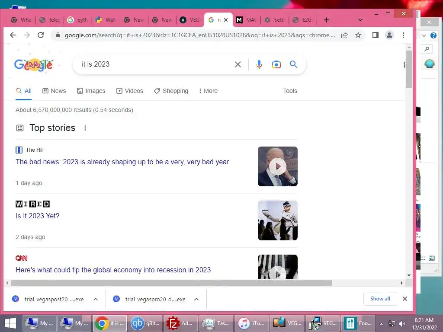Open qBittorrent in the taskbar
443x332 pixels.
click(x=145, y=323)
